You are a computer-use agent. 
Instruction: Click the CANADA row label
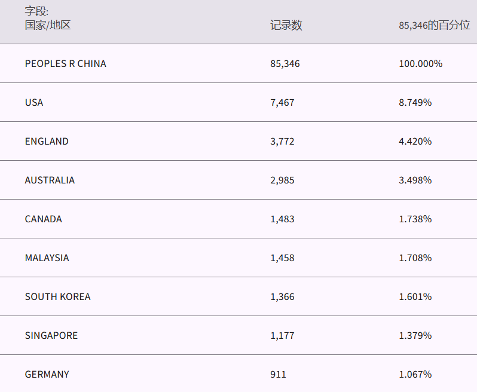tap(43, 219)
